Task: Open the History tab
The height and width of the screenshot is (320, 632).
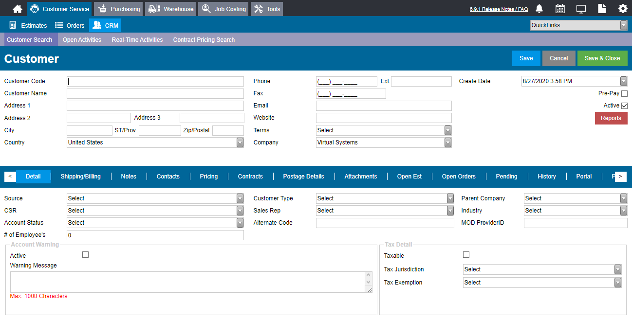Action: coord(547,177)
